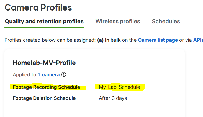Select the After 3 days value
The width and height of the screenshot is (203, 117).
113,98
